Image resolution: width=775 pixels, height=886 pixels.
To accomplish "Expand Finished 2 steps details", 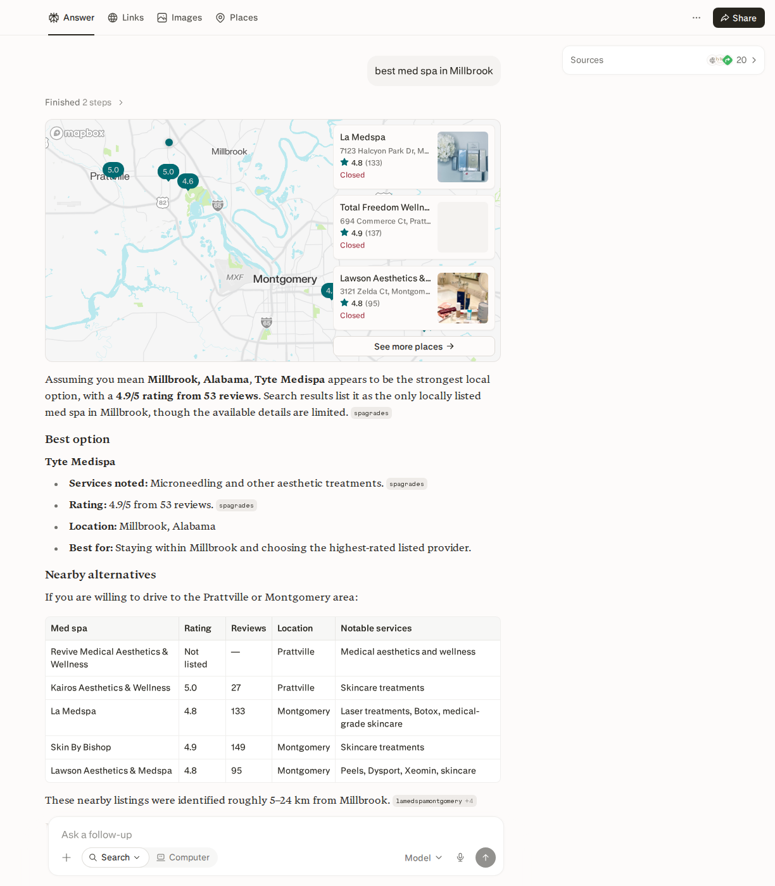I will point(84,103).
